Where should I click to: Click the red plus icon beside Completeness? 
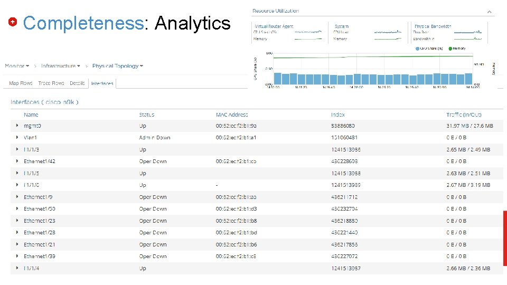click(x=13, y=22)
